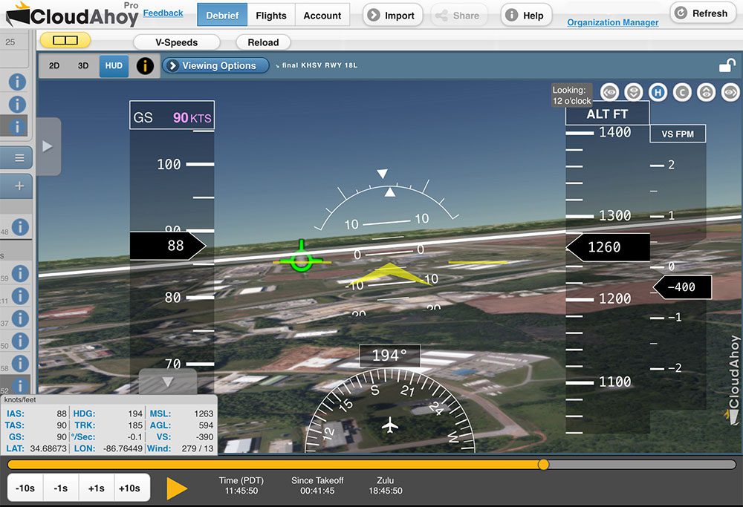Collapse the flight data panel arrow
The height and width of the screenshot is (507, 743).
tap(168, 382)
